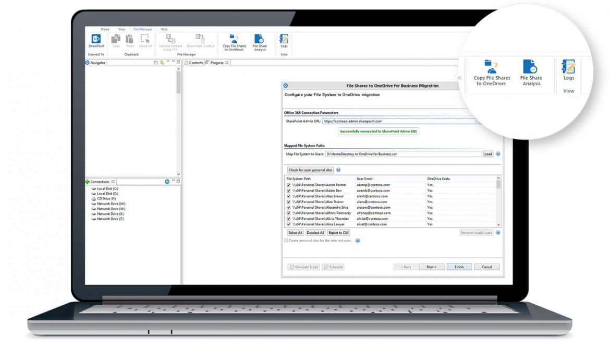Click the user table scrollbar thumb
The width and height of the screenshot is (610, 346).
pos(498,185)
